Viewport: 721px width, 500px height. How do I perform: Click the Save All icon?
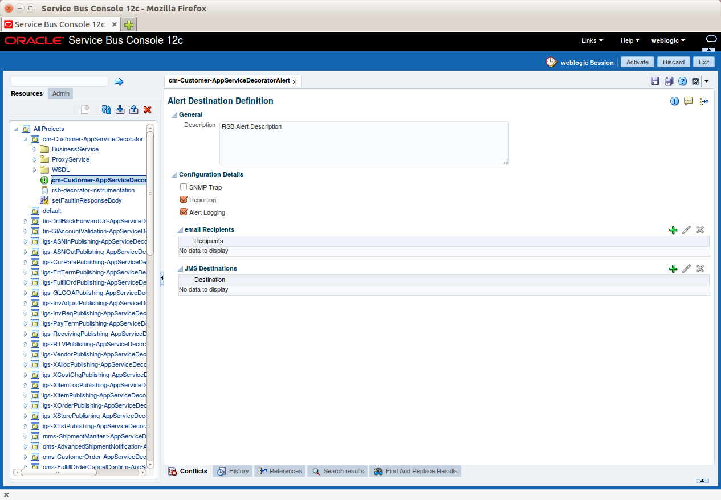[669, 81]
